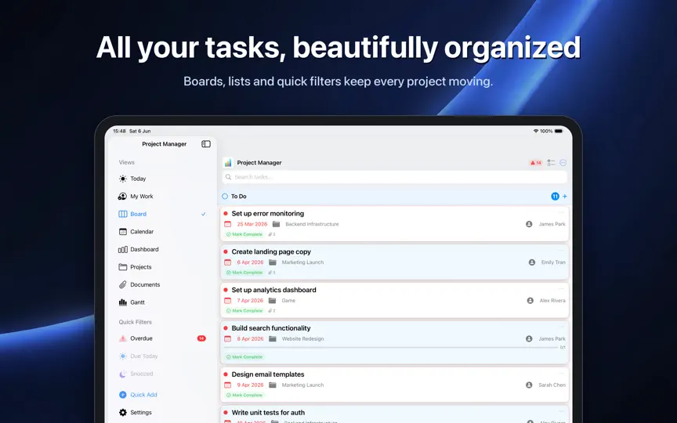Click attachment count on Set up error monitoring
The width and height of the screenshot is (677, 423).
coord(272,234)
